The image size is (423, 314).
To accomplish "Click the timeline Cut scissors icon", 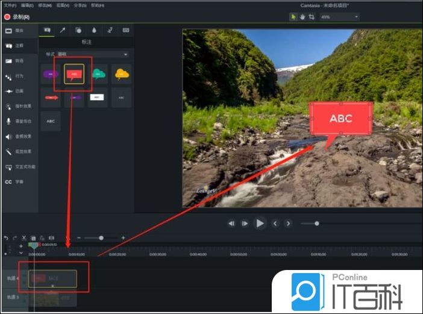I will [23, 238].
